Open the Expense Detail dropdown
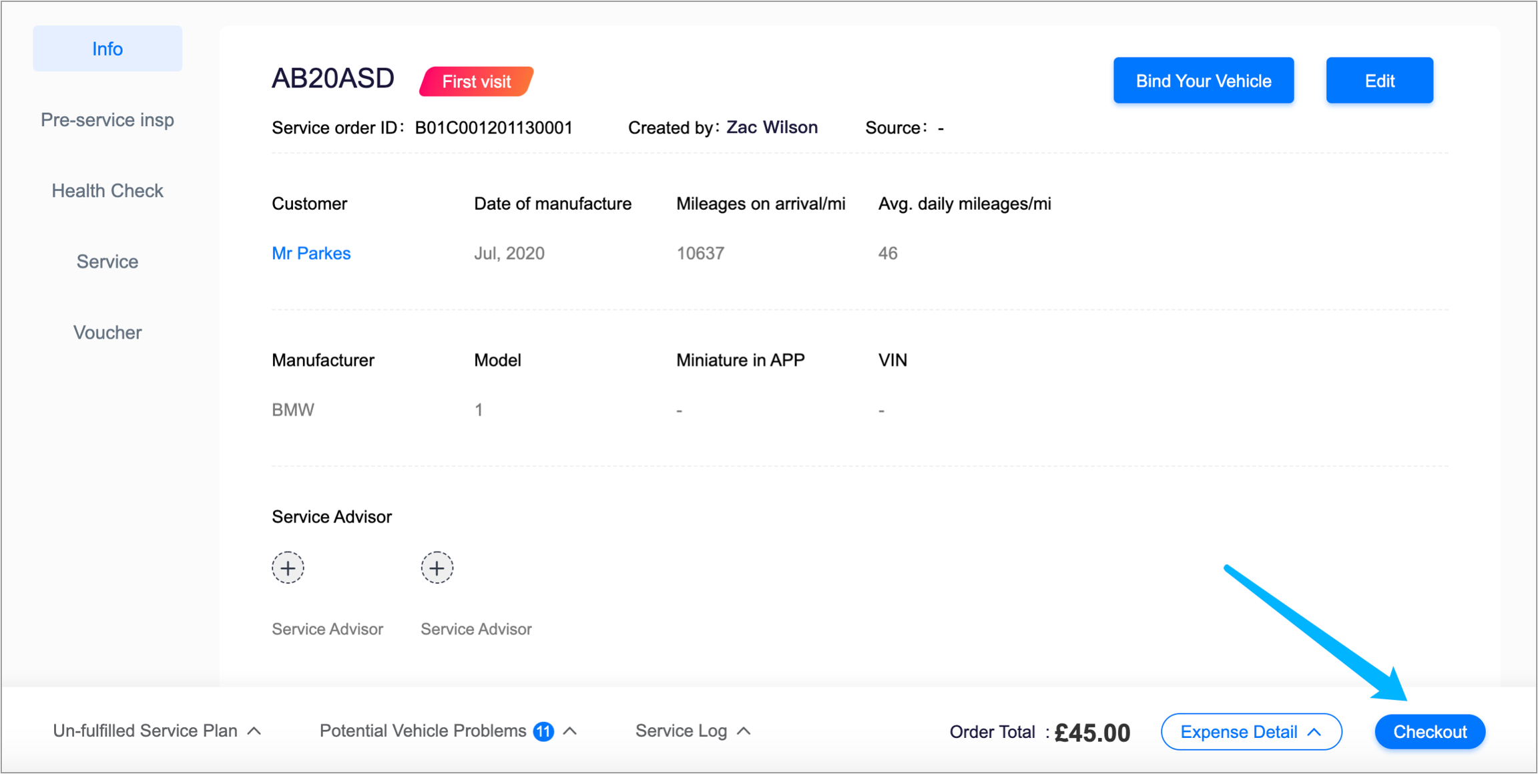This screenshot has height=774, width=1538. [x=1251, y=732]
